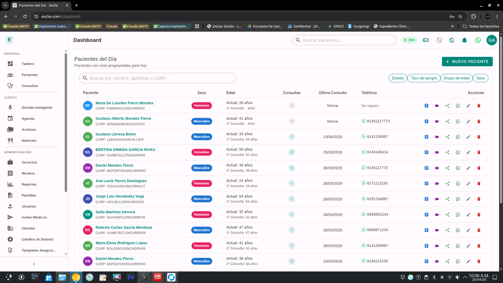
Task: Edit BERTINA ARMIDA GARCIA RIVAS with pencil icon
Action: (468, 152)
